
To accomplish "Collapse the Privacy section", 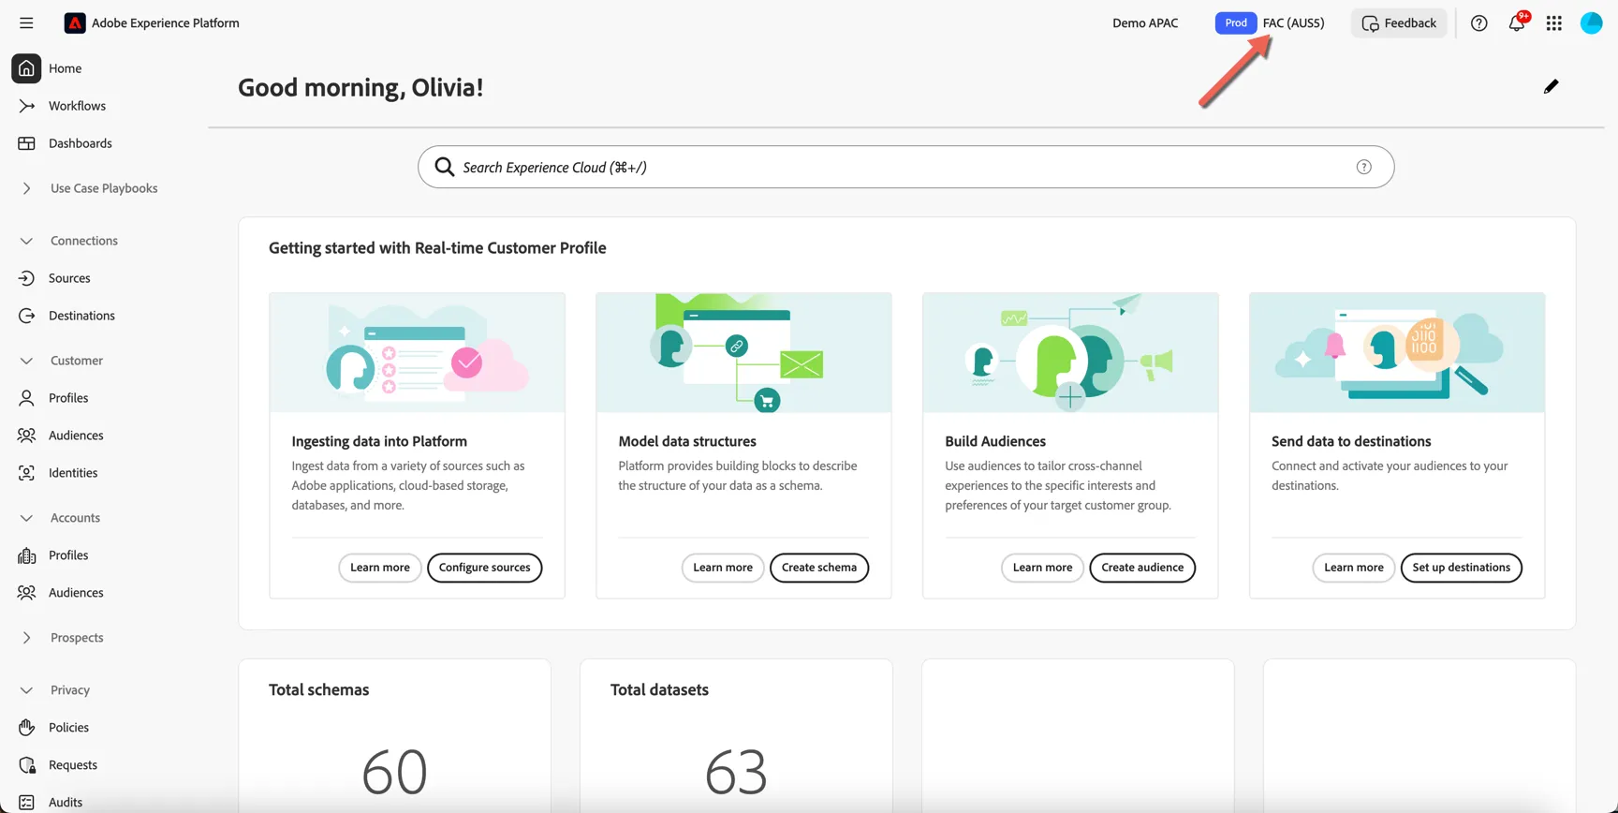I will click(x=26, y=690).
